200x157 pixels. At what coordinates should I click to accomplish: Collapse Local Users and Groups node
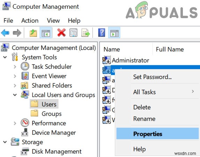(x=15, y=95)
